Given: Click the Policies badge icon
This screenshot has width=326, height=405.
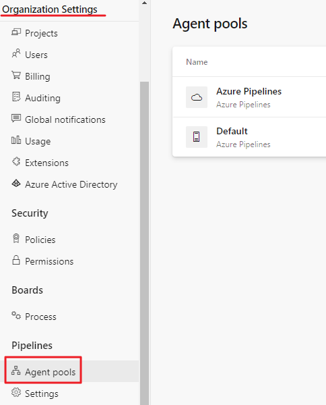Looking at the screenshot, I should click(16, 238).
